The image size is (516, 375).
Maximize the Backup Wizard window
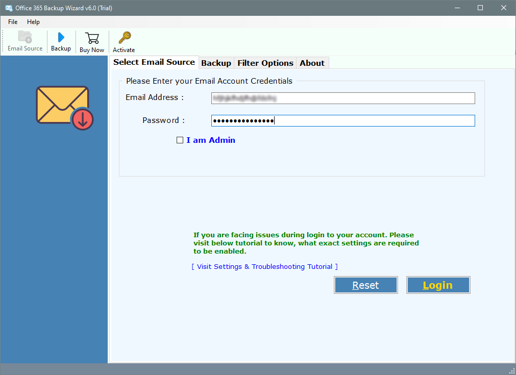click(x=480, y=8)
